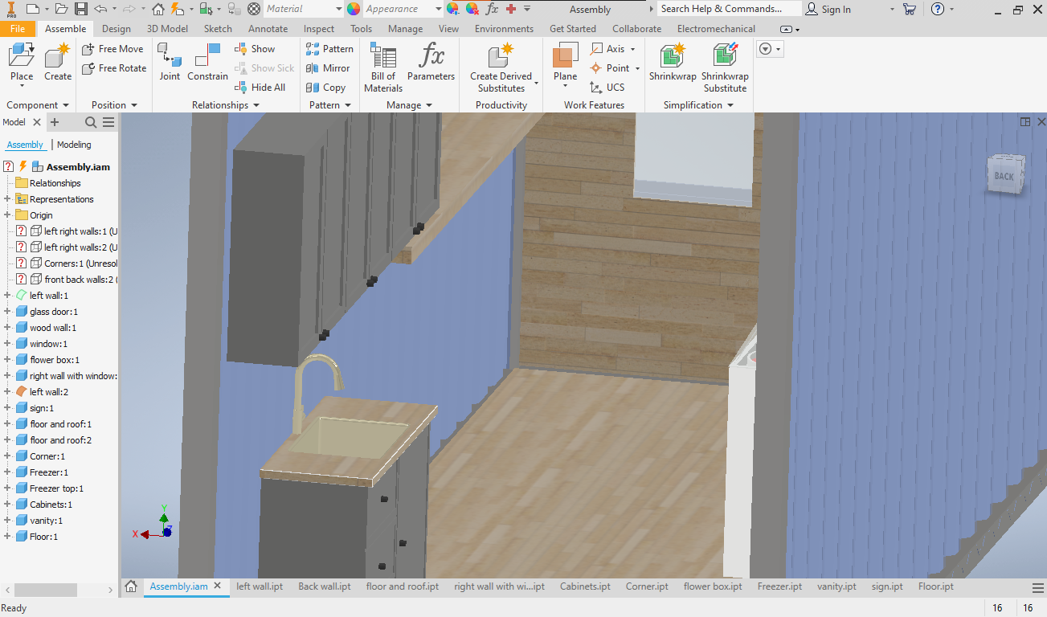Search the model browser
The height and width of the screenshot is (617, 1047).
(91, 122)
